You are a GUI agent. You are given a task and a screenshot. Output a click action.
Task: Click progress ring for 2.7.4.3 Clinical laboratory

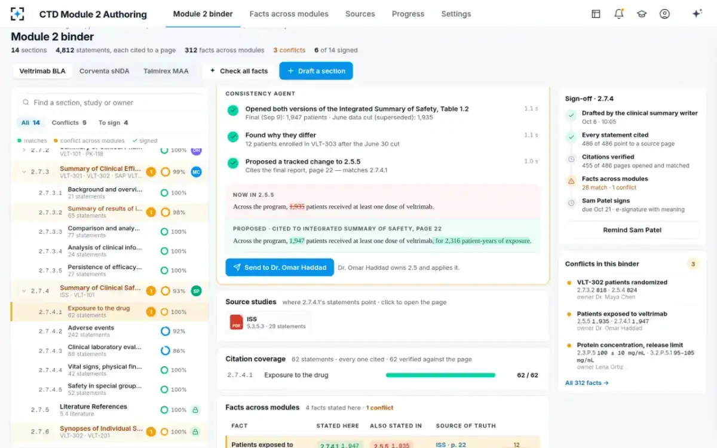[165, 351]
